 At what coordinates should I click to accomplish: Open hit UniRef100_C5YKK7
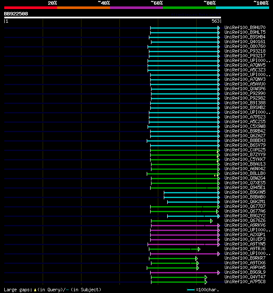(x=245, y=159)
